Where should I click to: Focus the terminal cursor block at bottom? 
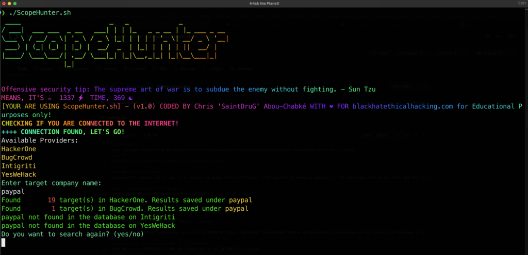coord(4,243)
